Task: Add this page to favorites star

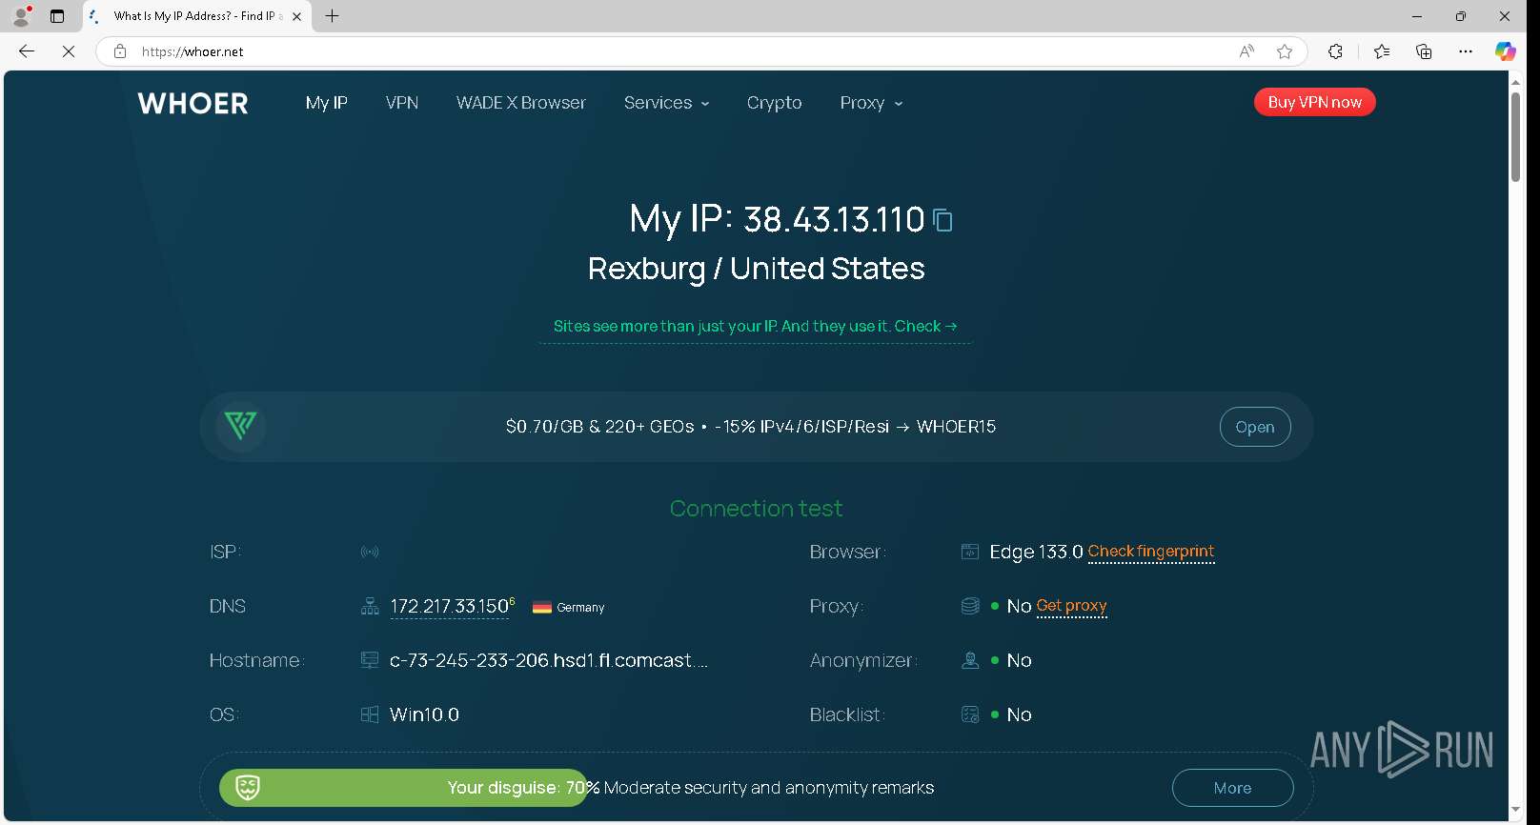Action: pos(1285,51)
